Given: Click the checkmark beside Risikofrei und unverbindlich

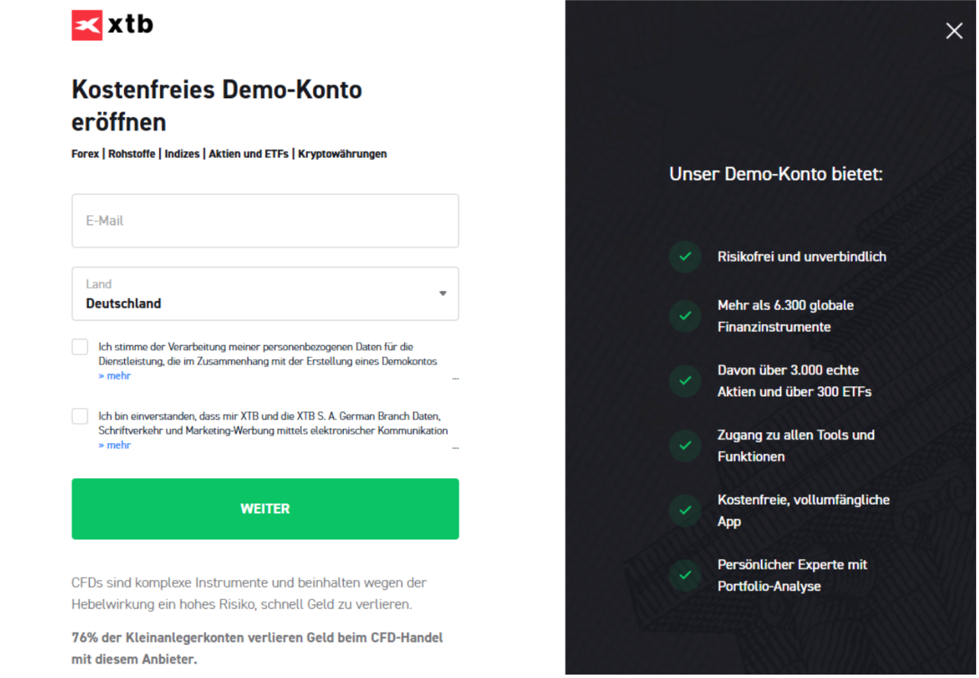Looking at the screenshot, I should pos(685,257).
